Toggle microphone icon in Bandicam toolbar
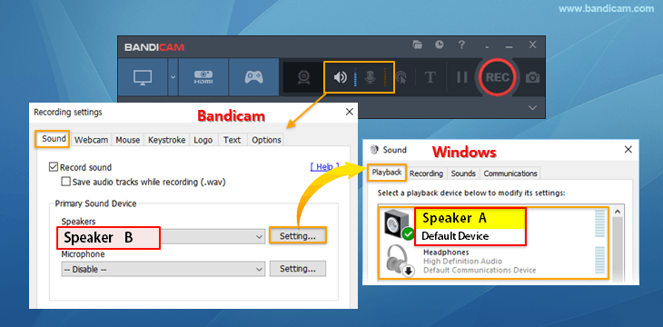663x327 pixels. (371, 77)
